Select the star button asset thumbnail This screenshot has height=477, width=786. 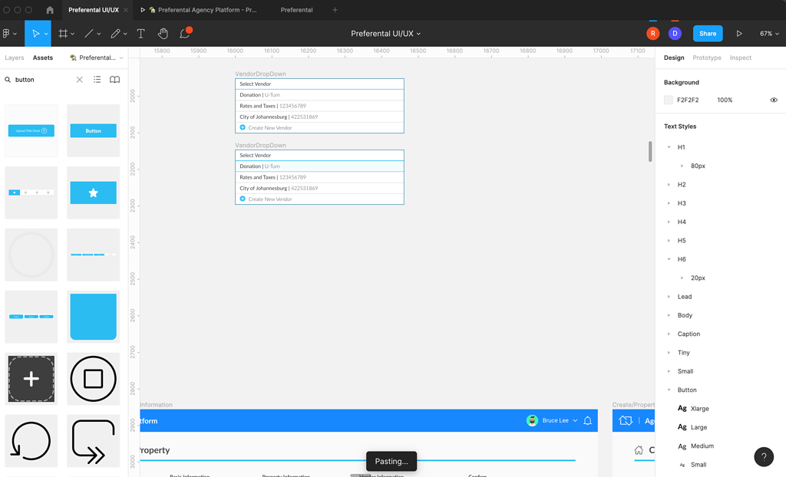point(93,193)
